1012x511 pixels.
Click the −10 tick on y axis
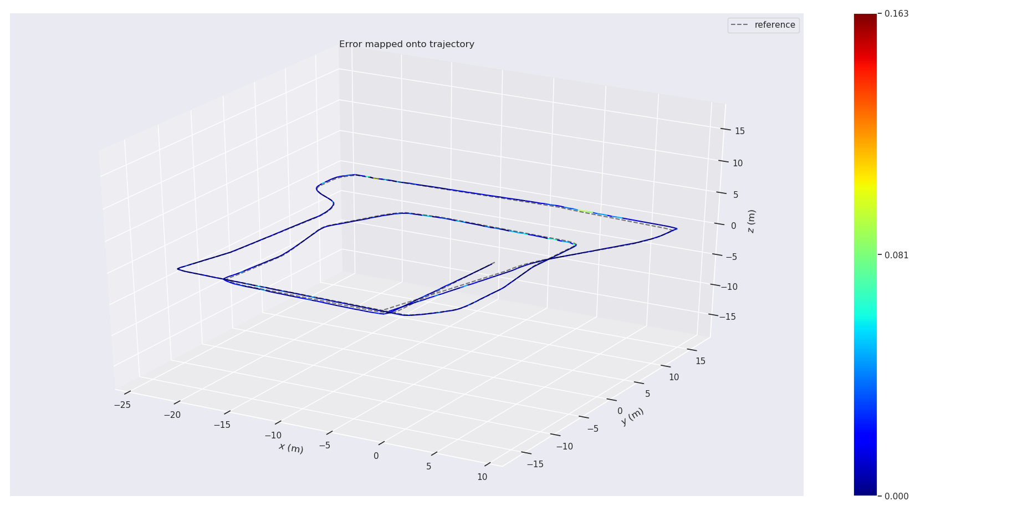(x=564, y=447)
